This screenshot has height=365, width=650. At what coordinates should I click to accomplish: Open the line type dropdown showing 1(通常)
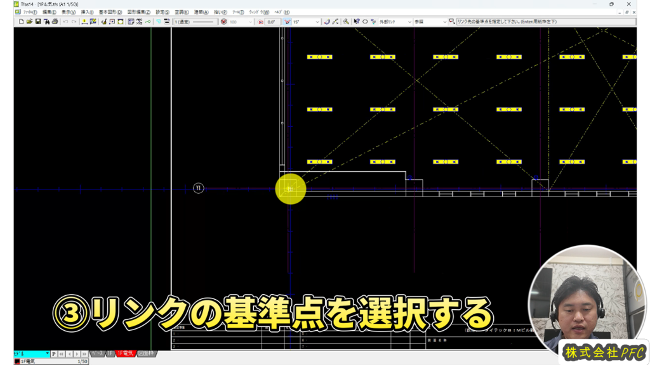[195, 22]
